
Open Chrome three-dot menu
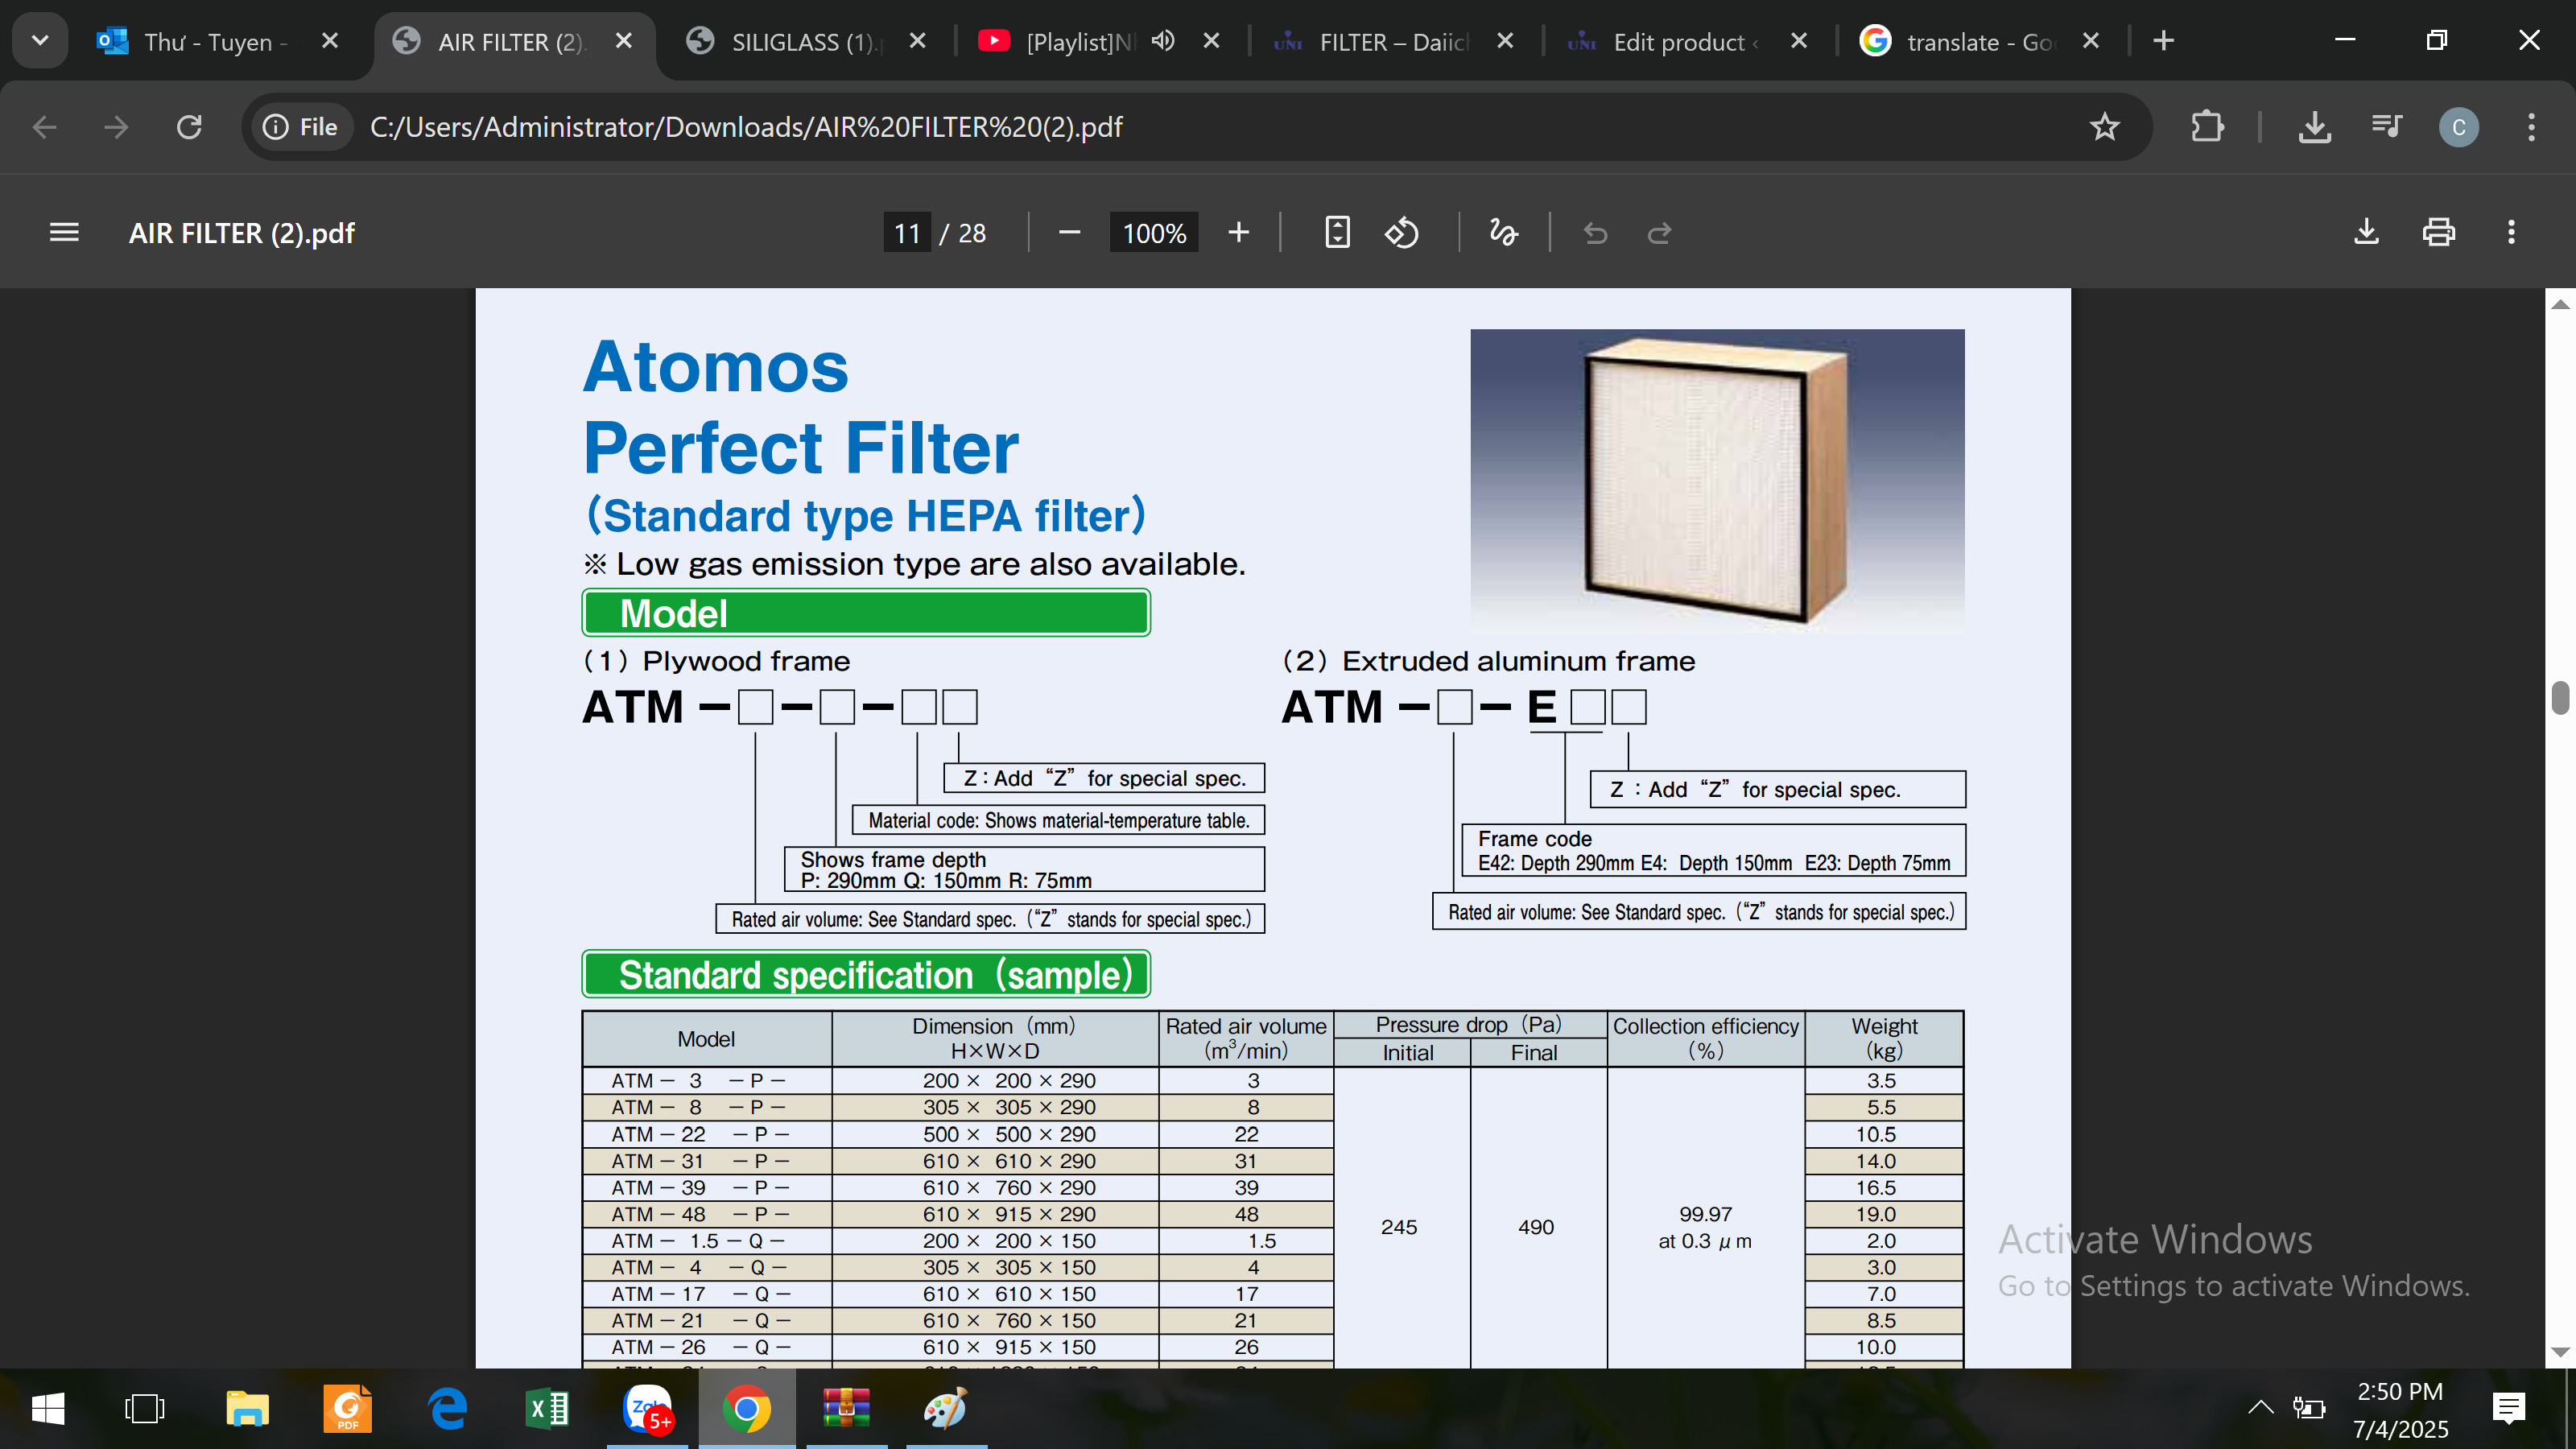coord(2531,127)
